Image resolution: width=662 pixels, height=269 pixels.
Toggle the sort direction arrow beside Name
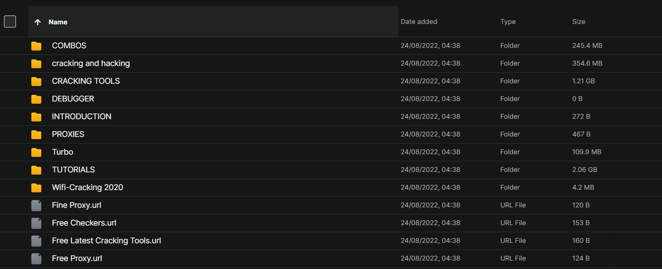(x=38, y=22)
